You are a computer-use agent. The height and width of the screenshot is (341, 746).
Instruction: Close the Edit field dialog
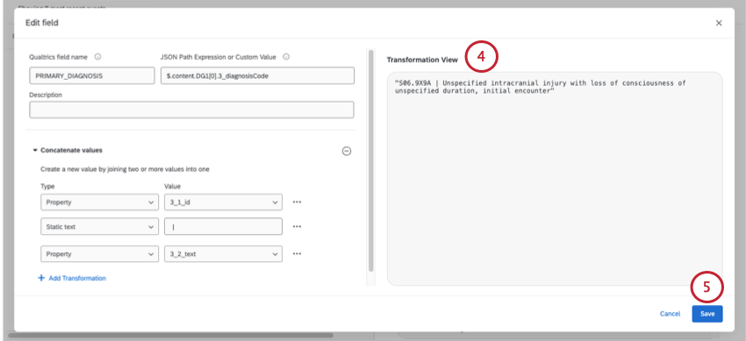click(719, 23)
